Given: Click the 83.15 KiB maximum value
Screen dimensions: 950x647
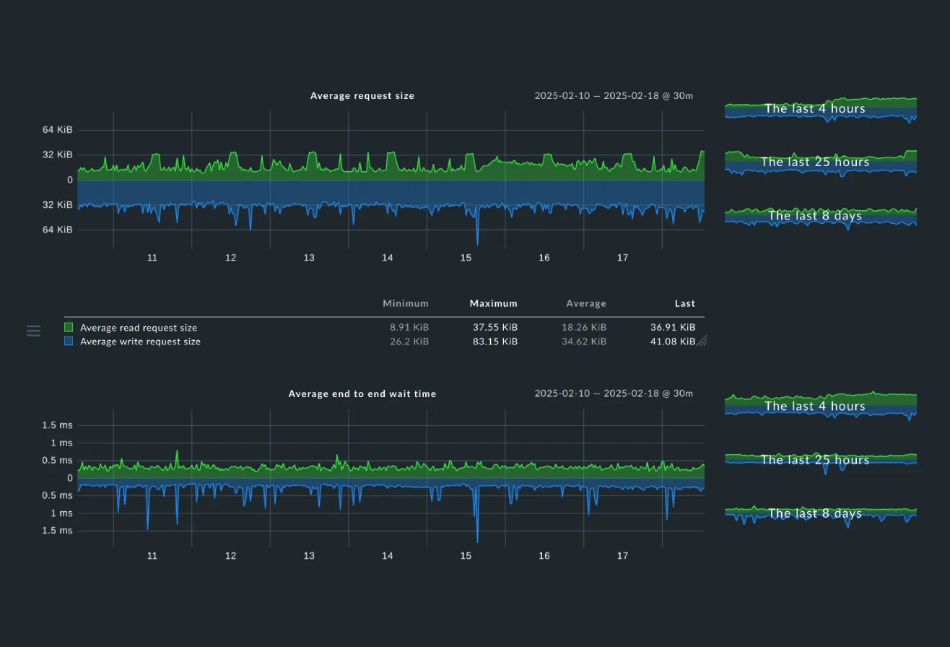Looking at the screenshot, I should pos(495,342).
